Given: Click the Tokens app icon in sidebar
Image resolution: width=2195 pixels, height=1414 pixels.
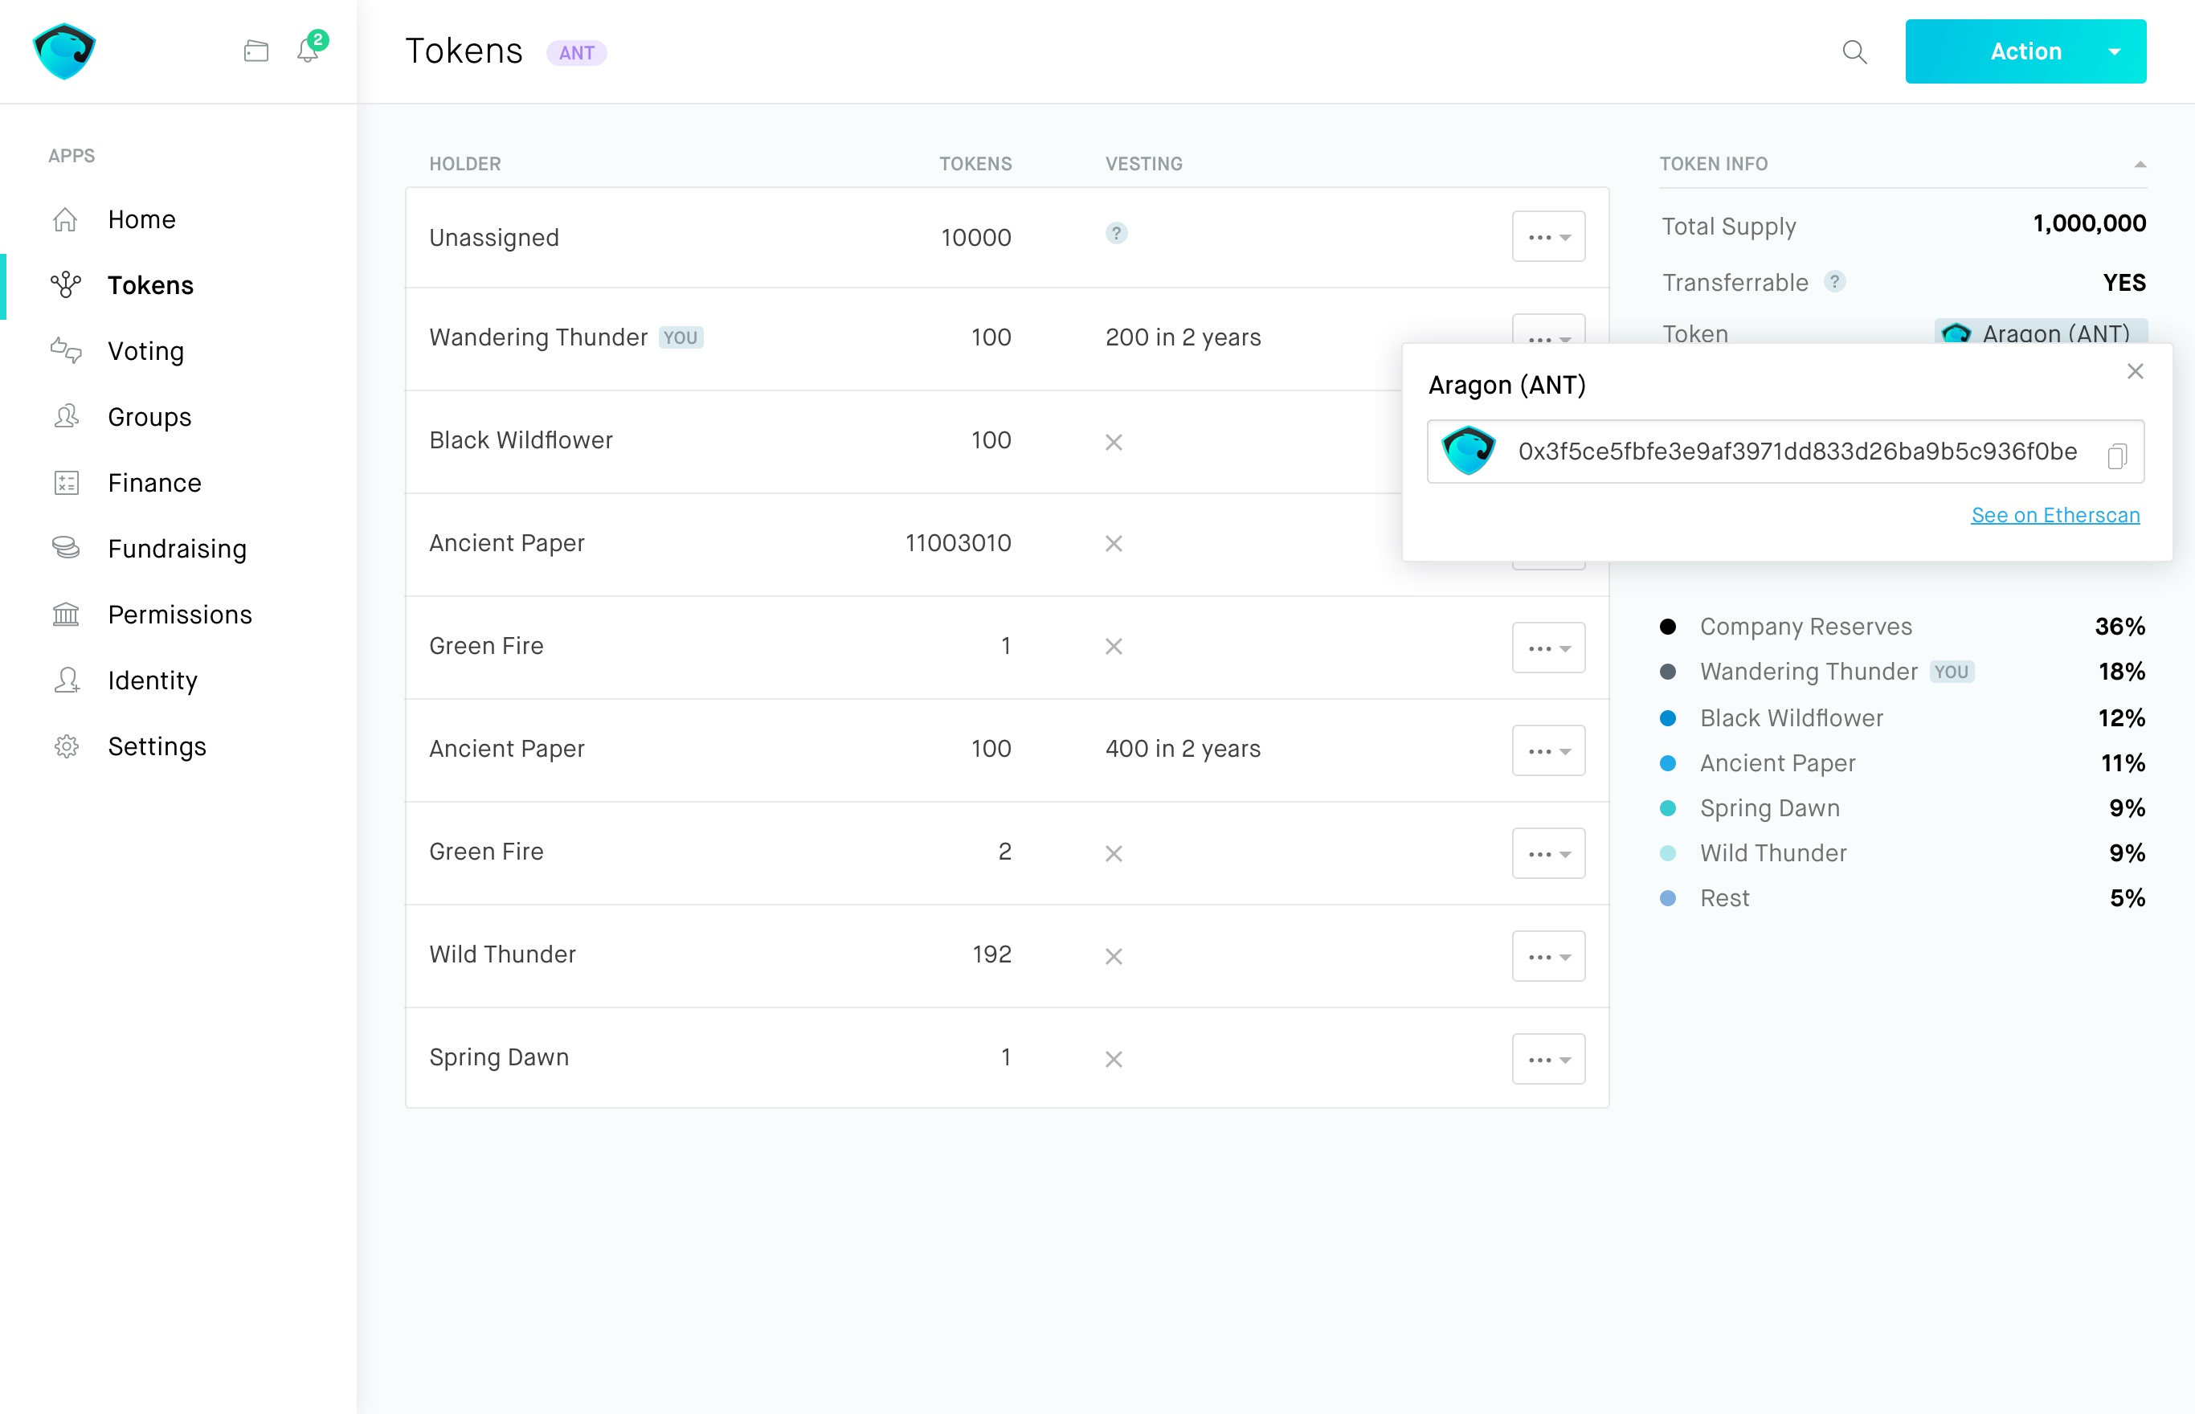Looking at the screenshot, I should [x=66, y=284].
